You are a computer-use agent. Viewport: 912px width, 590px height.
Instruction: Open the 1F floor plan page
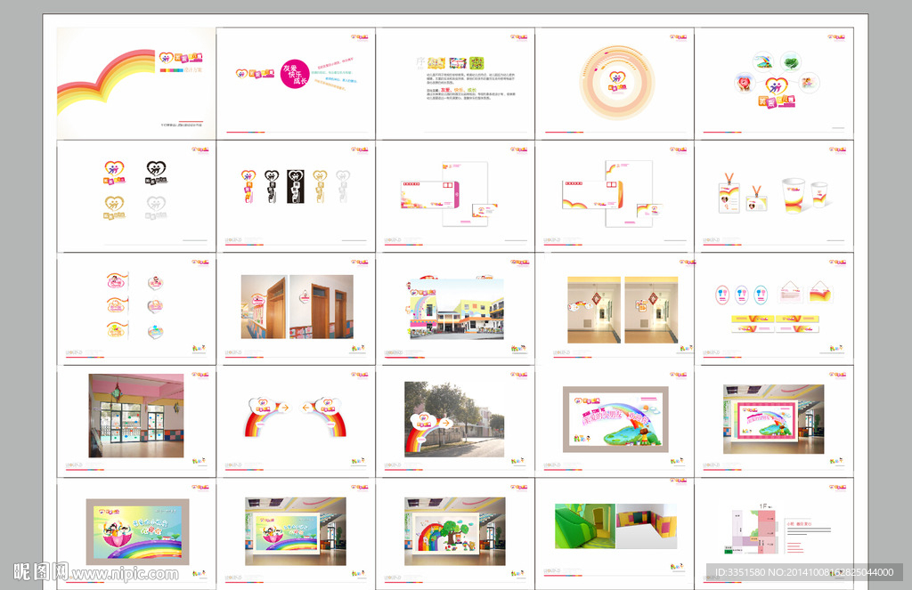774,534
